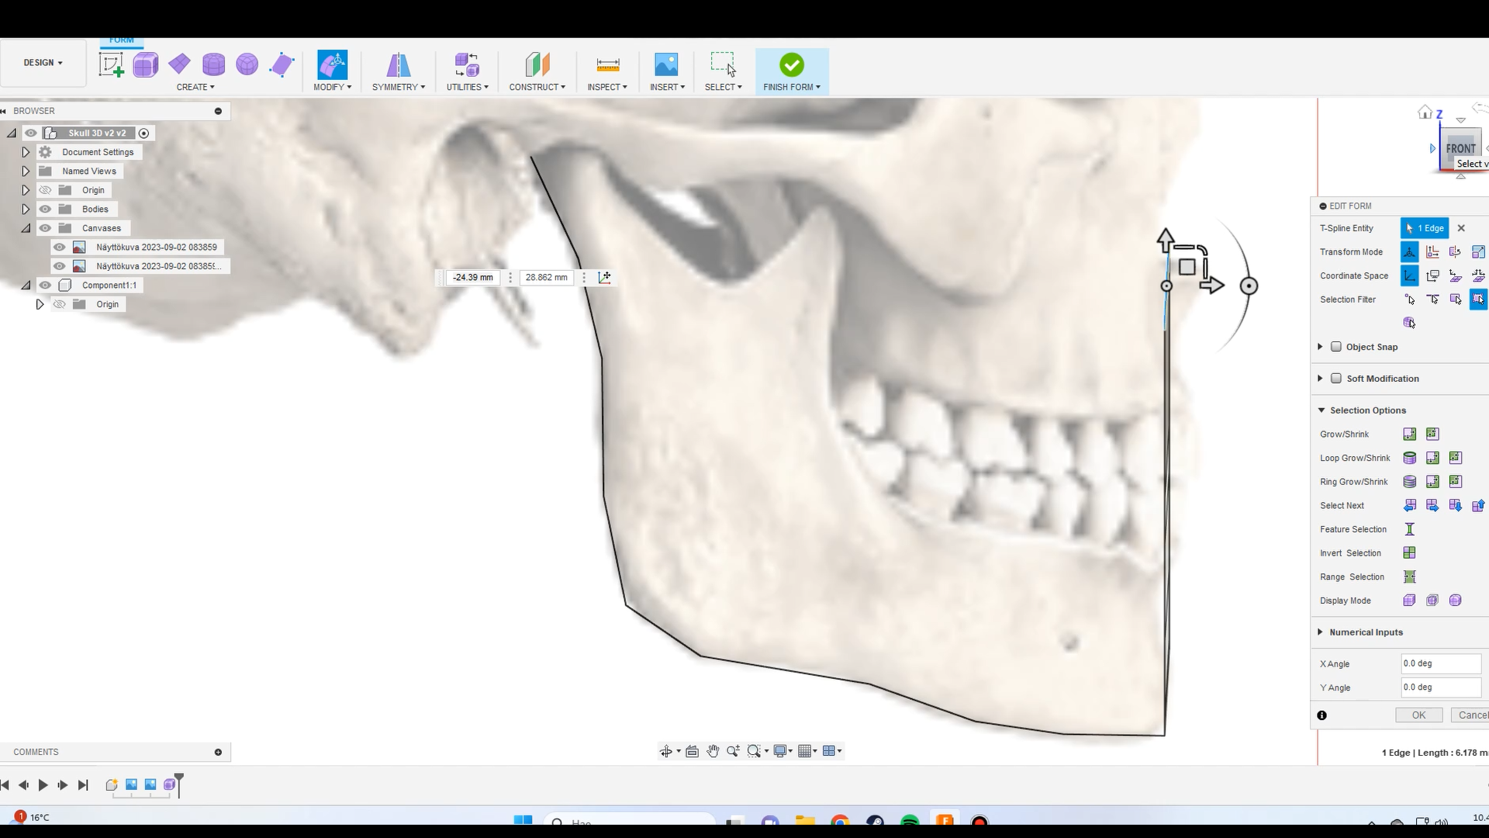Image resolution: width=1489 pixels, height=838 pixels.
Task: Select the Create Box form tool
Action: tap(145, 64)
